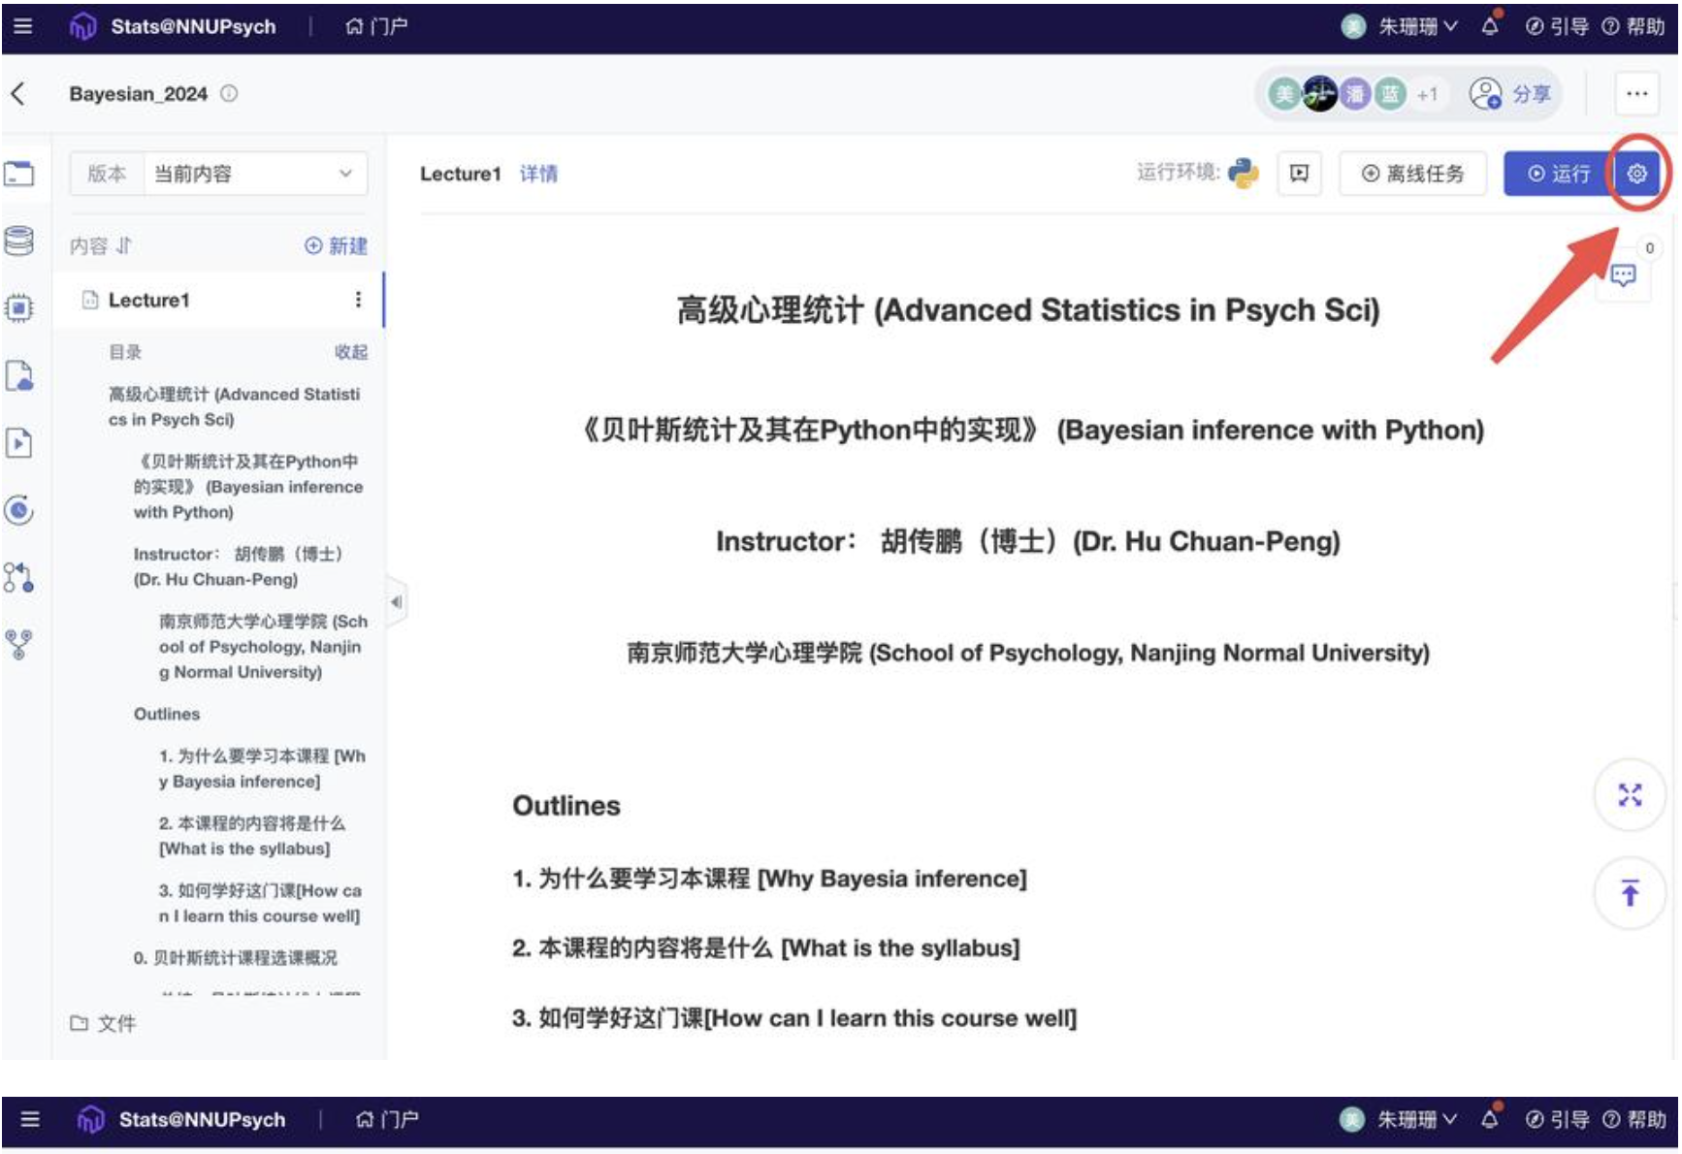Click the scroll-to-top arrow button
1682x1154 pixels.
tap(1630, 892)
